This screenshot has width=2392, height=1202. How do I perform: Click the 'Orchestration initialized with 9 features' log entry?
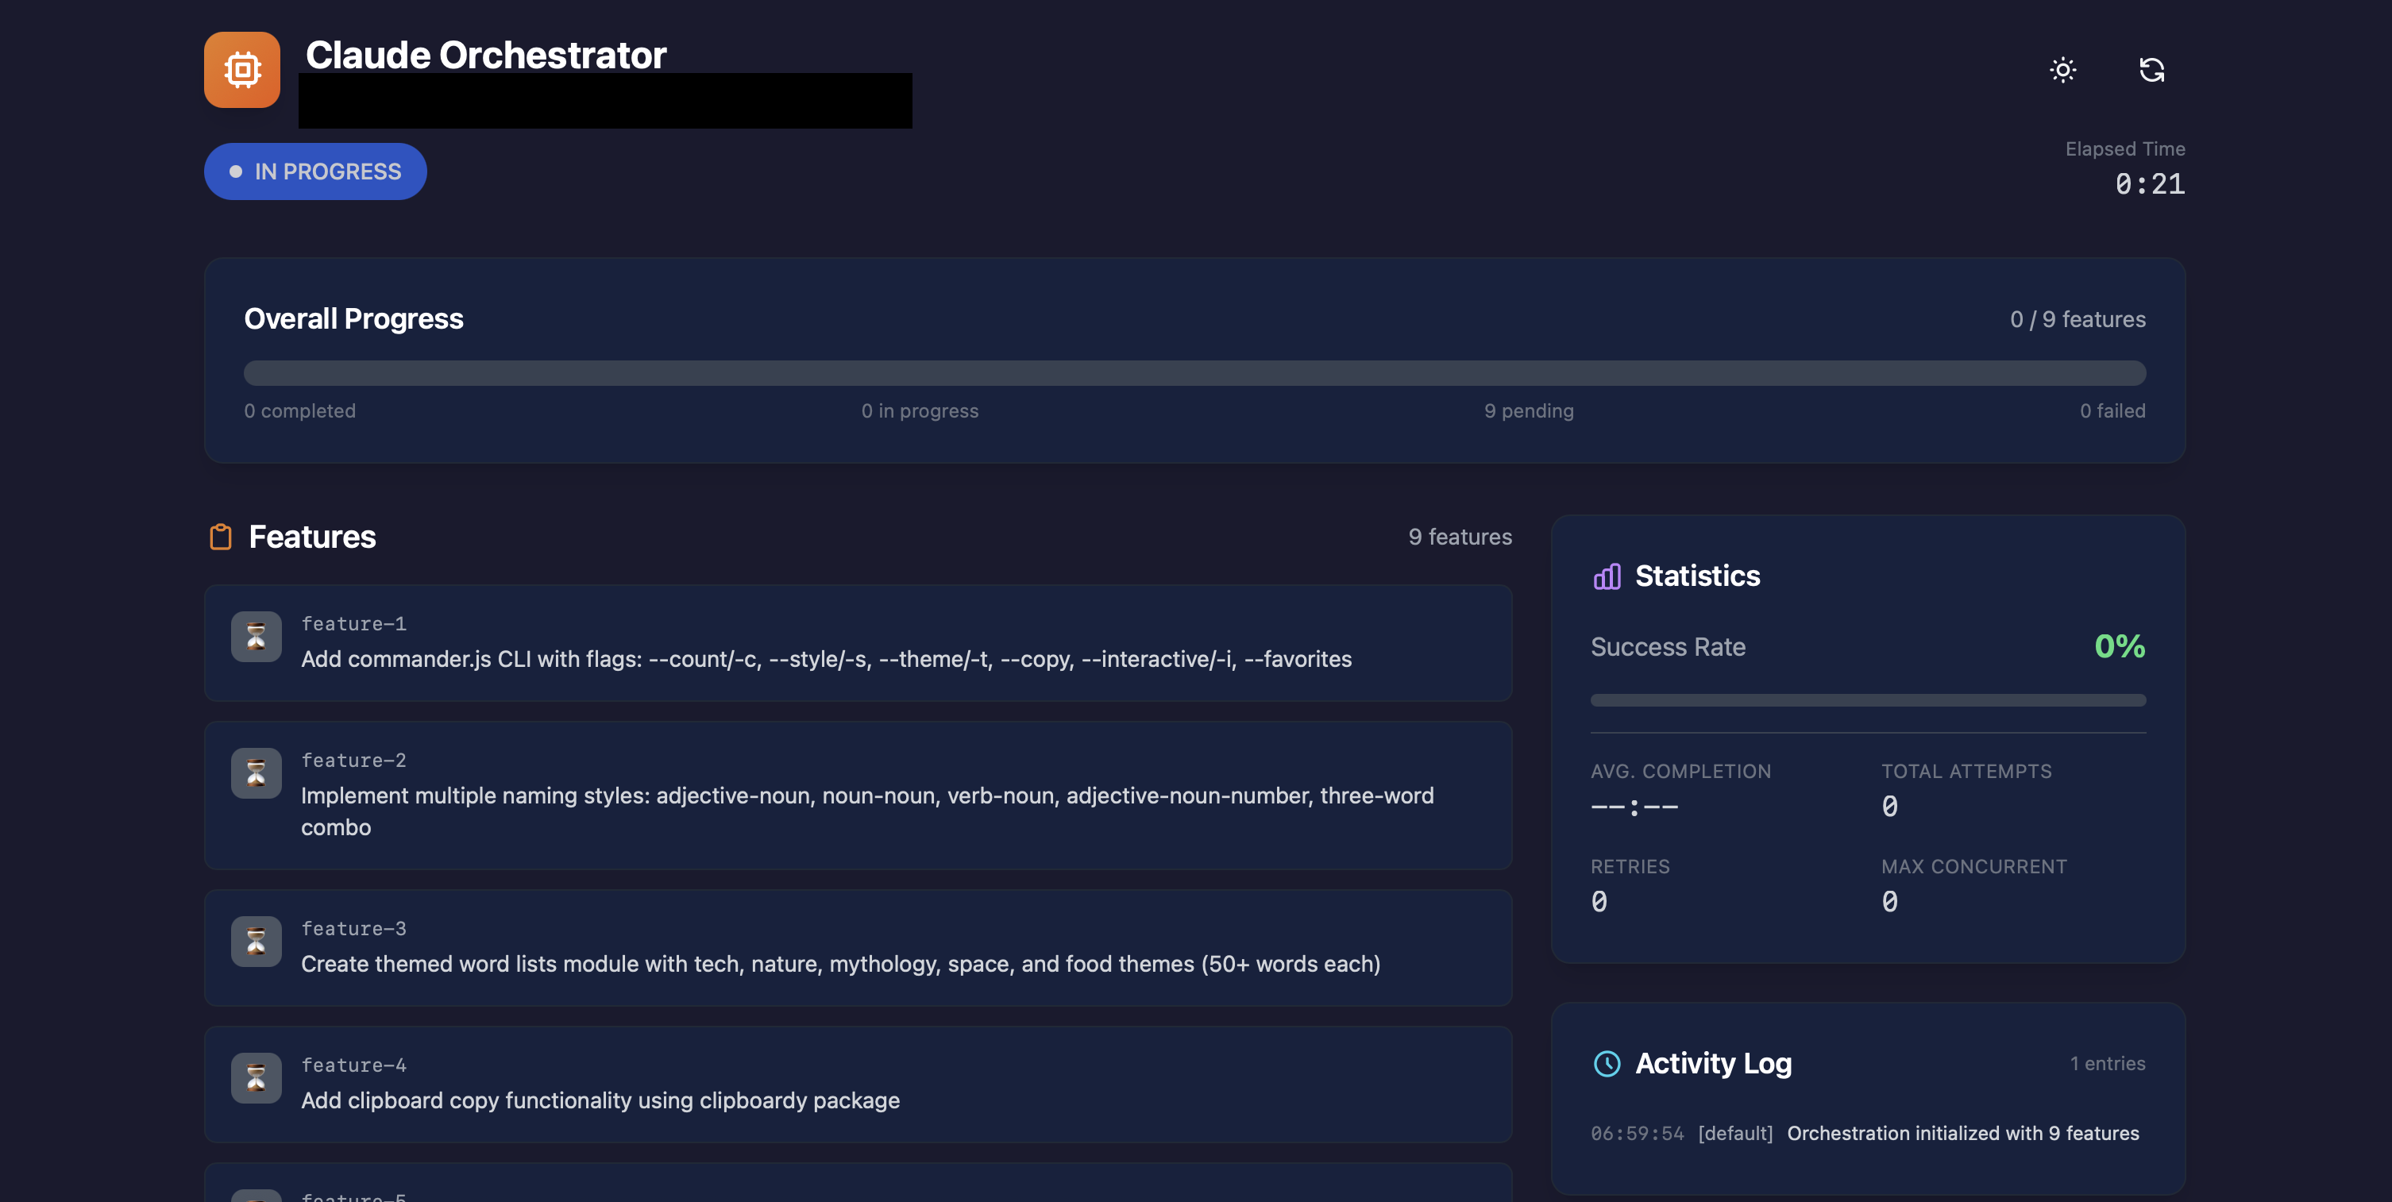coord(1963,1133)
